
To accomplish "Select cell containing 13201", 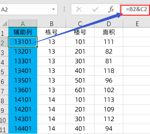I will (23, 51).
